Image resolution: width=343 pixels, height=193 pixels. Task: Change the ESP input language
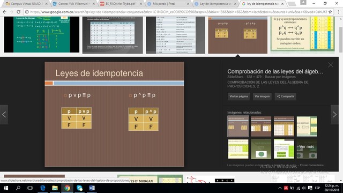[x=317, y=188]
